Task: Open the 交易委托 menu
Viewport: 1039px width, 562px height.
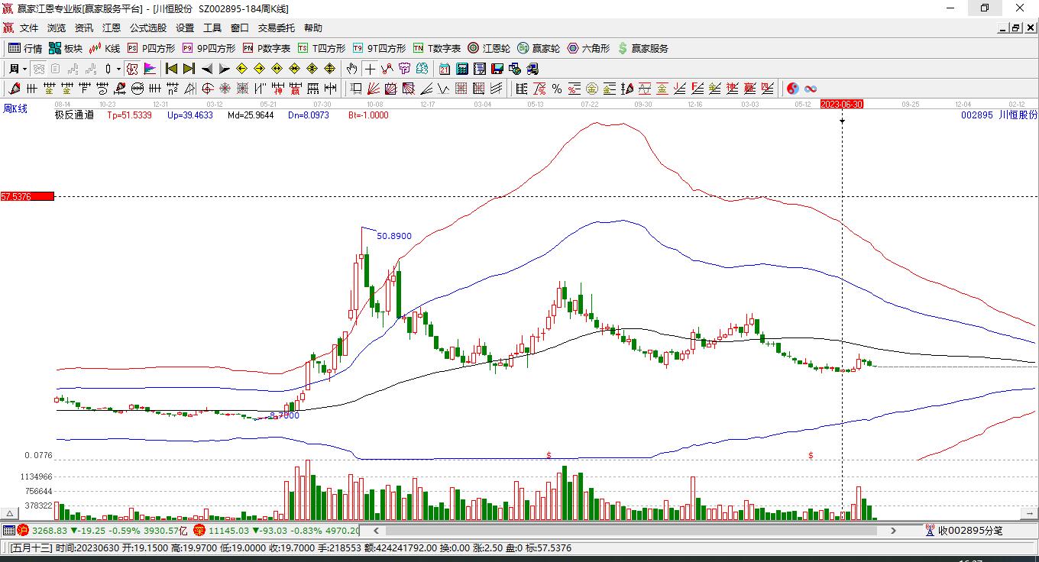Action: point(277,28)
